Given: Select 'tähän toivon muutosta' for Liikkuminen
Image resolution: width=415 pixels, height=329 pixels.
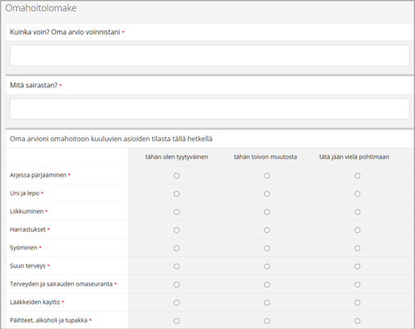Looking at the screenshot, I should pyautogui.click(x=267, y=212).
